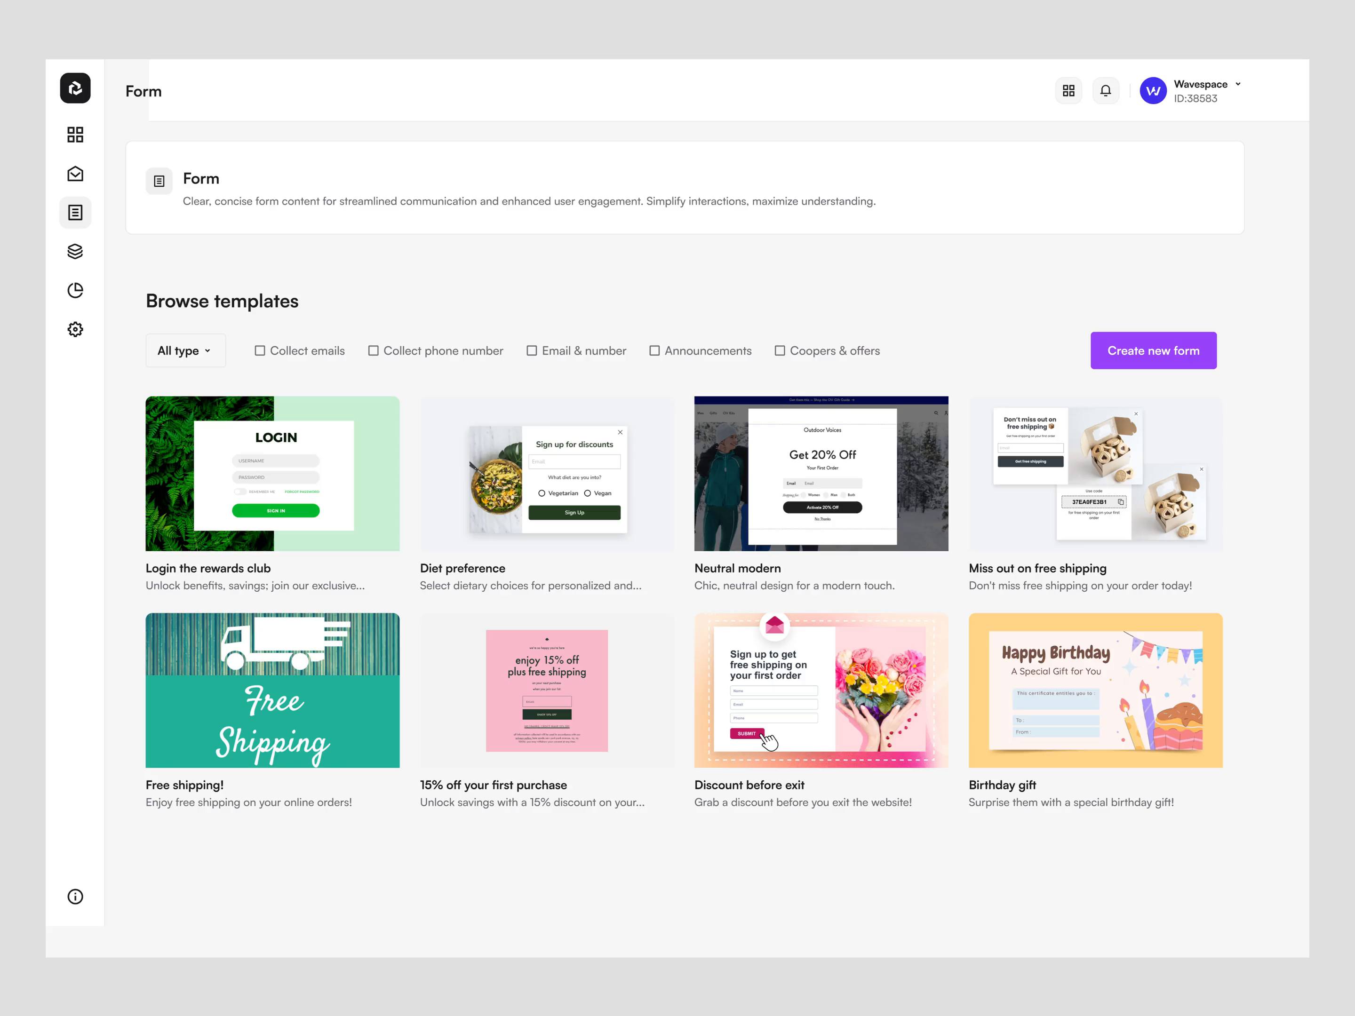Open the apps grid icon near notifications
Viewport: 1355px width, 1016px height.
click(x=1068, y=90)
